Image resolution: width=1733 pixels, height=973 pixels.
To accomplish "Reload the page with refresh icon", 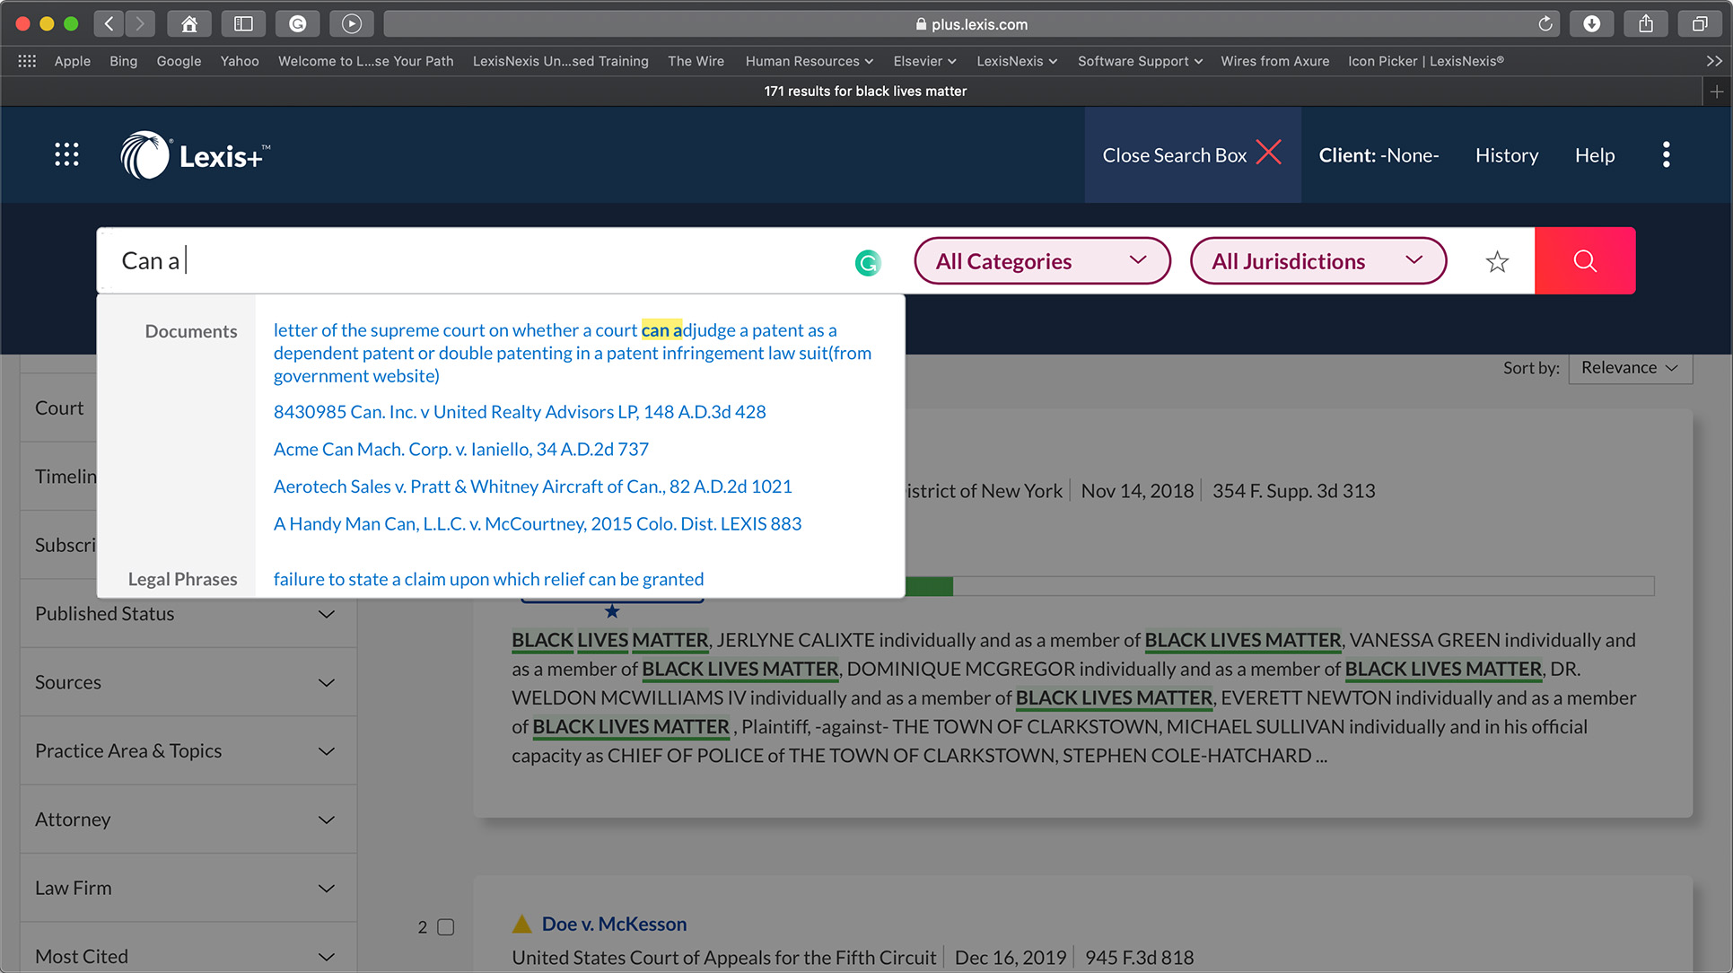I will click(1545, 23).
